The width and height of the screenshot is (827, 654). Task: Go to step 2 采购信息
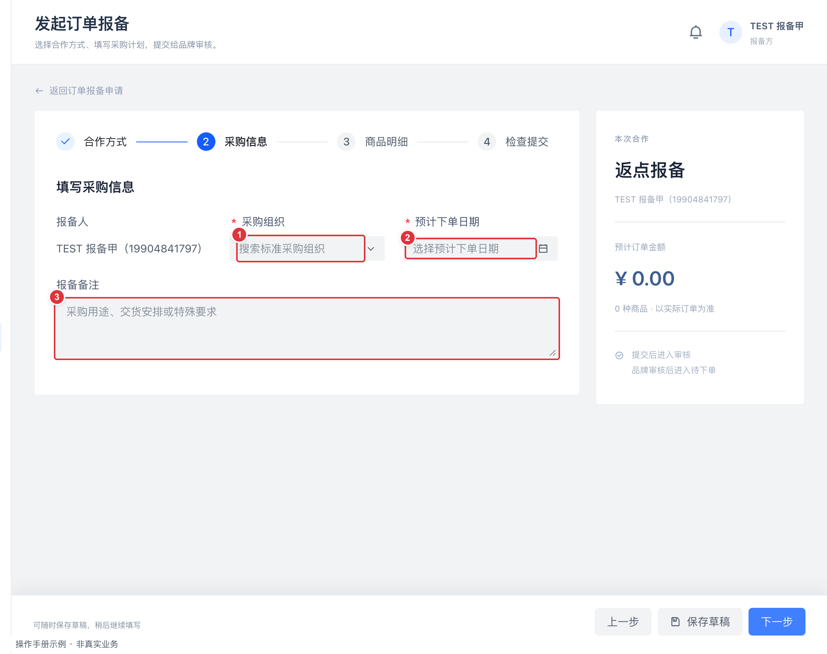(232, 142)
